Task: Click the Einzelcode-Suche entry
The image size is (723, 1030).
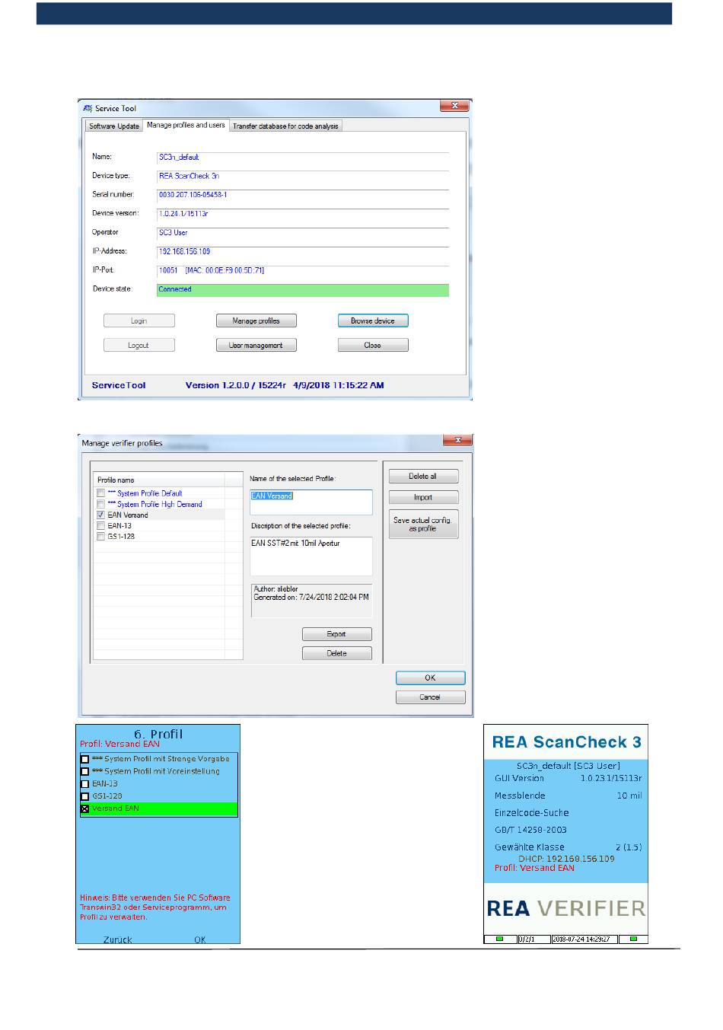Action: point(531,813)
